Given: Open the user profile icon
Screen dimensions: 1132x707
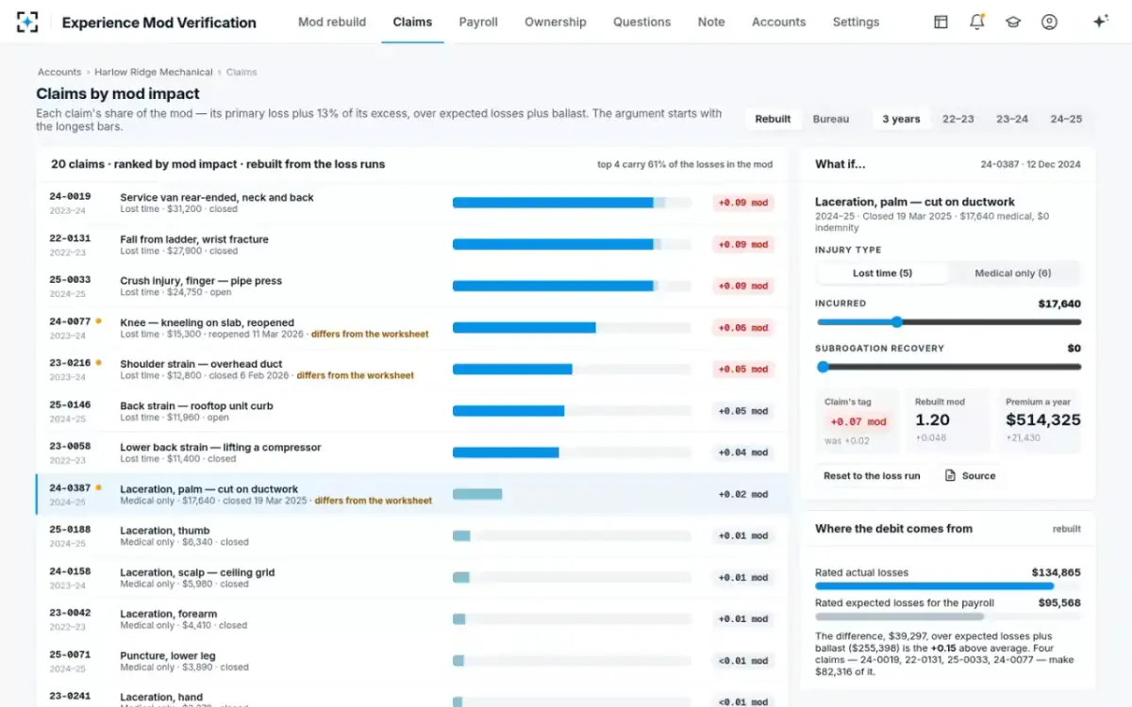Looking at the screenshot, I should [x=1049, y=22].
